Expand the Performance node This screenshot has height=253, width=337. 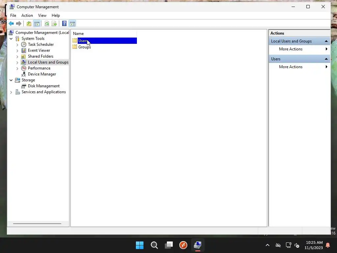point(17,69)
